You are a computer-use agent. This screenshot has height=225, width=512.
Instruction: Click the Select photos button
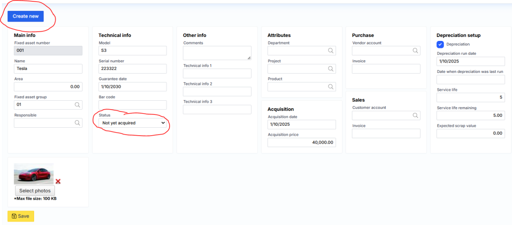(34, 191)
